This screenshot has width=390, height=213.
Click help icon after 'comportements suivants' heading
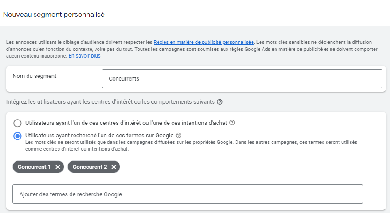[220, 102]
